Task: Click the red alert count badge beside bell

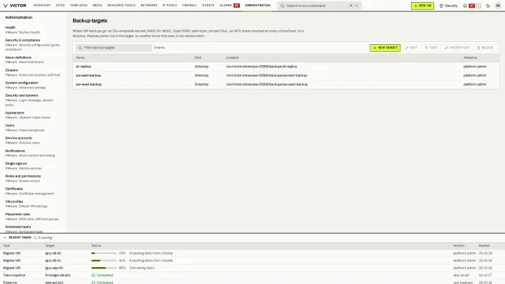Action: pos(472,6)
